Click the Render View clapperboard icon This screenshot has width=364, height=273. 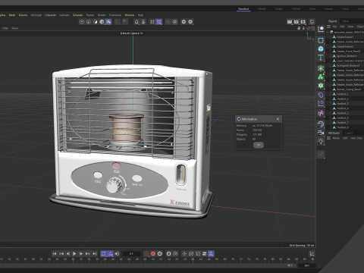pyautogui.click(x=290, y=22)
